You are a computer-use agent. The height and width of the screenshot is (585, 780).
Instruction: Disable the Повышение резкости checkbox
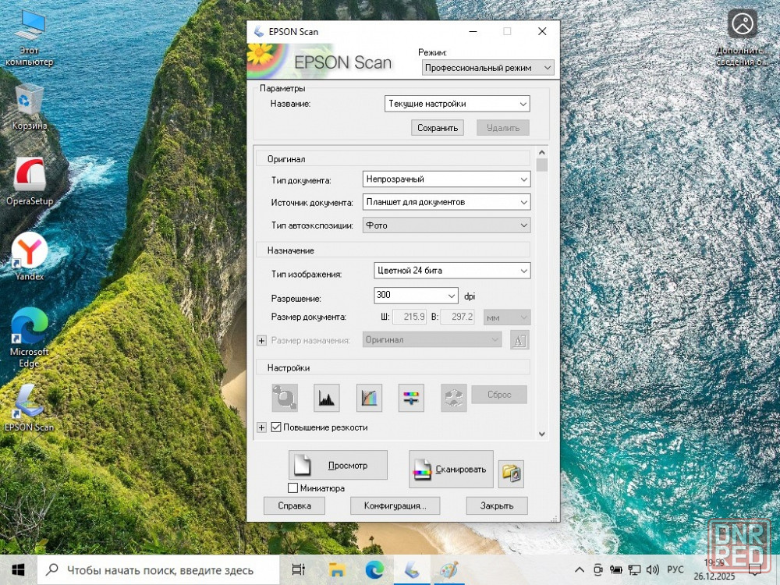(x=276, y=427)
